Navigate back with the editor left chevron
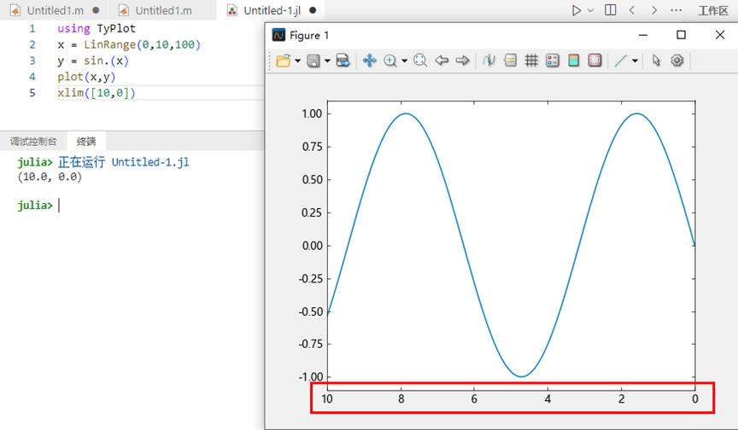The image size is (738, 430). point(632,10)
